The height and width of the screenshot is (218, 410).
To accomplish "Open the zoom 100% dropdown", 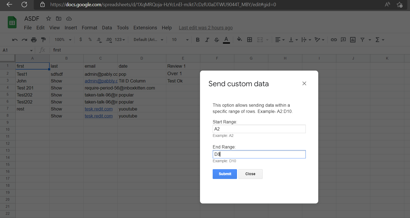I will (x=63, y=40).
